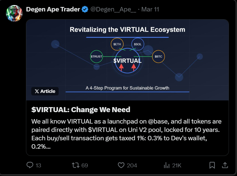Click the blue verified badge
This screenshot has height=176, width=237.
(85, 9)
